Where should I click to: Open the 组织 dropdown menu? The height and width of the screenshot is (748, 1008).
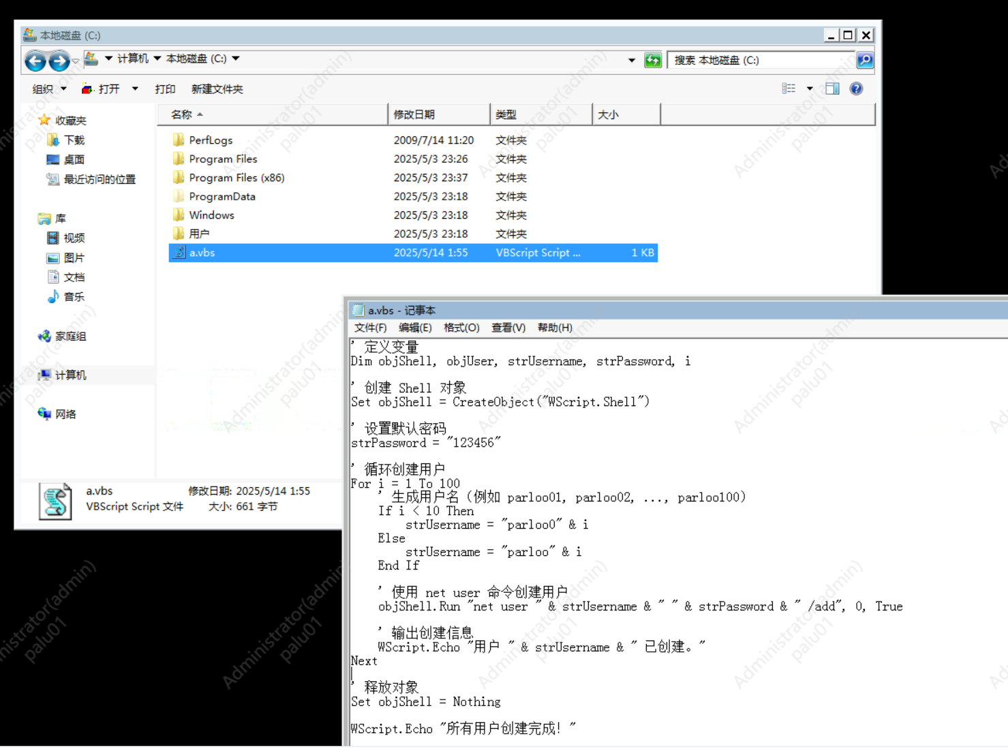click(x=49, y=89)
